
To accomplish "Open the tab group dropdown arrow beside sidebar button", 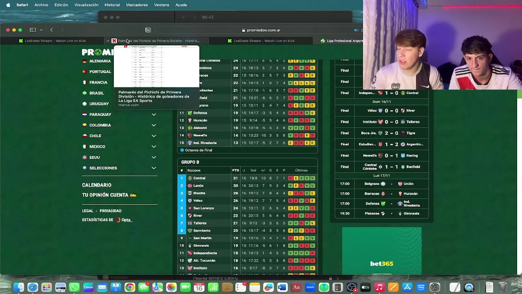I will tap(41, 30).
